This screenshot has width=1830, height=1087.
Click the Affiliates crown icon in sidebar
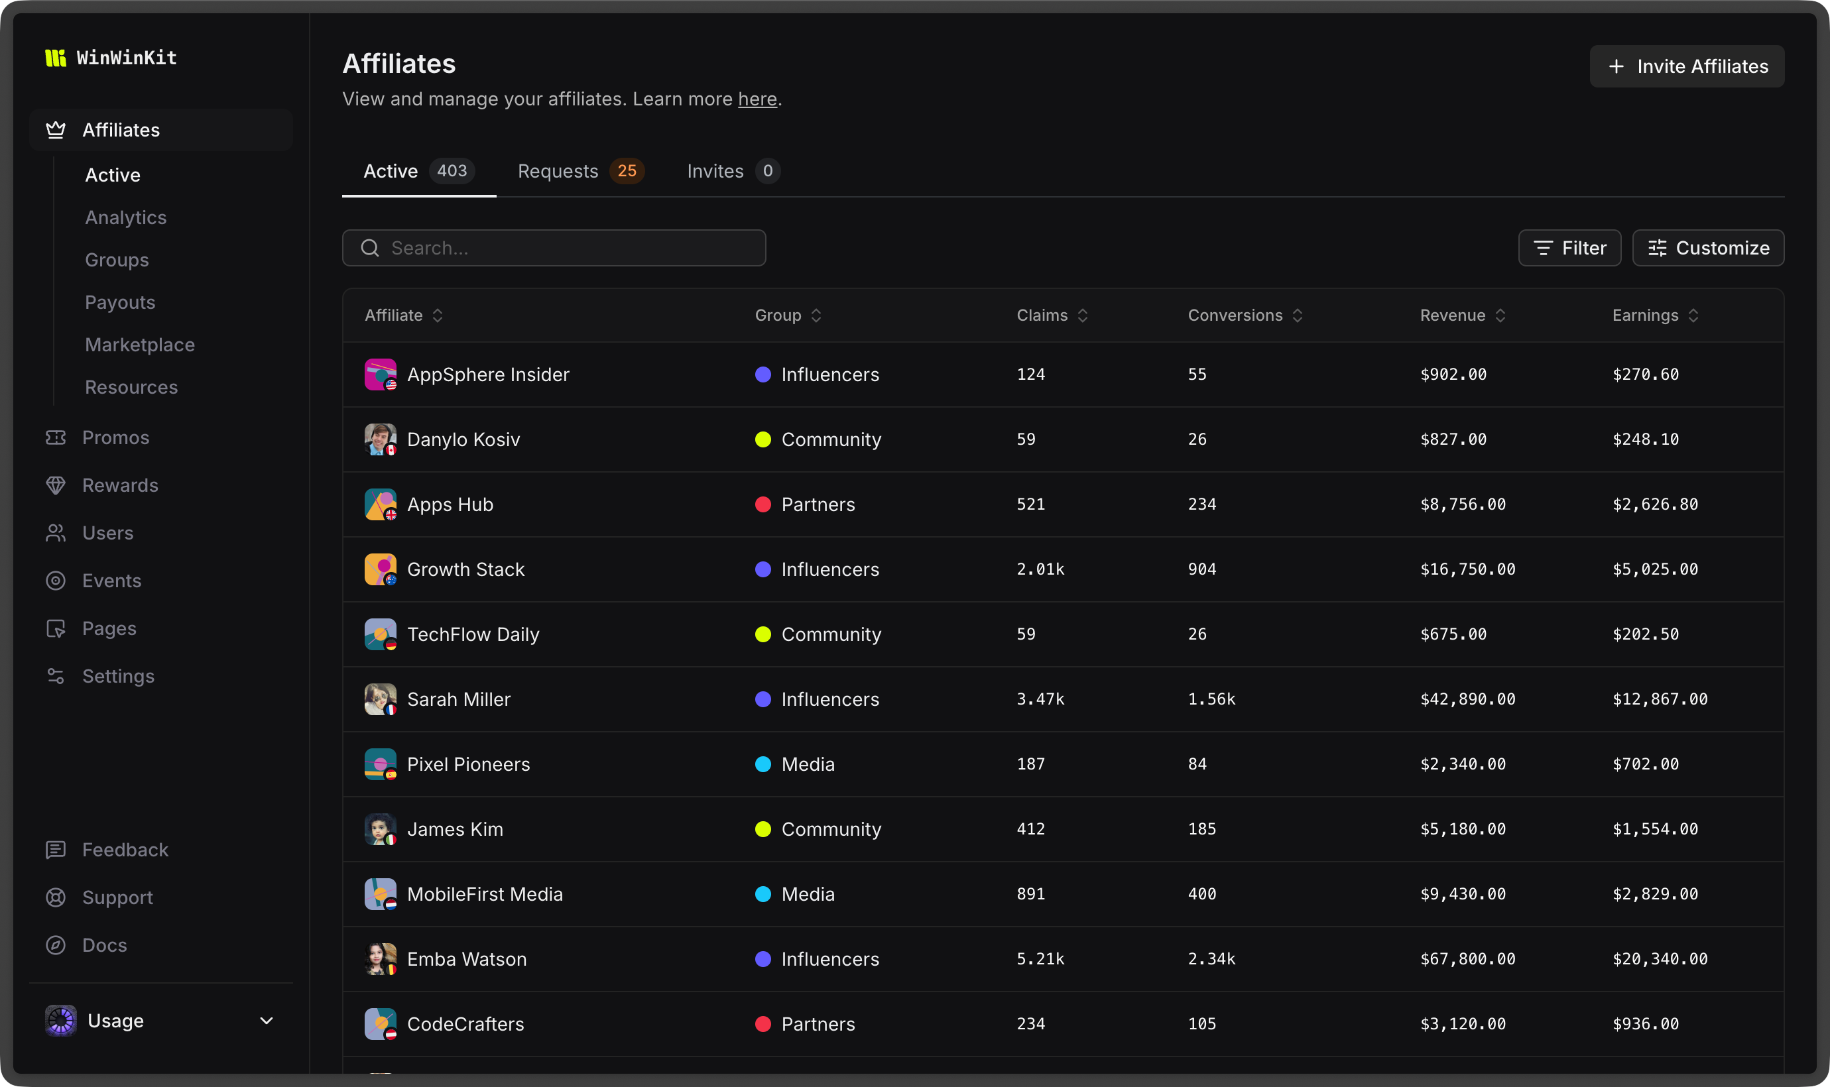click(56, 131)
